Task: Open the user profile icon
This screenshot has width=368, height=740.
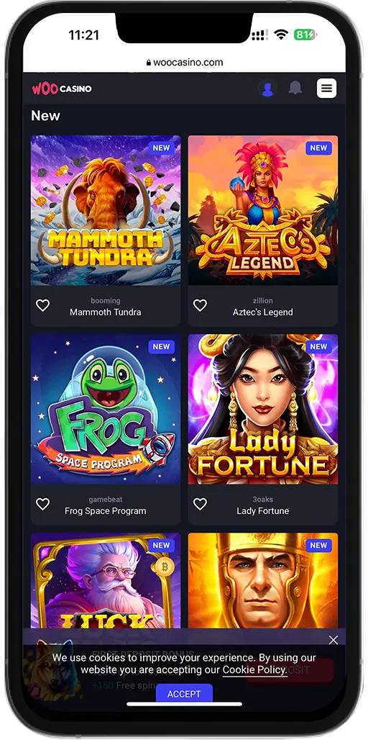Action: tap(267, 89)
